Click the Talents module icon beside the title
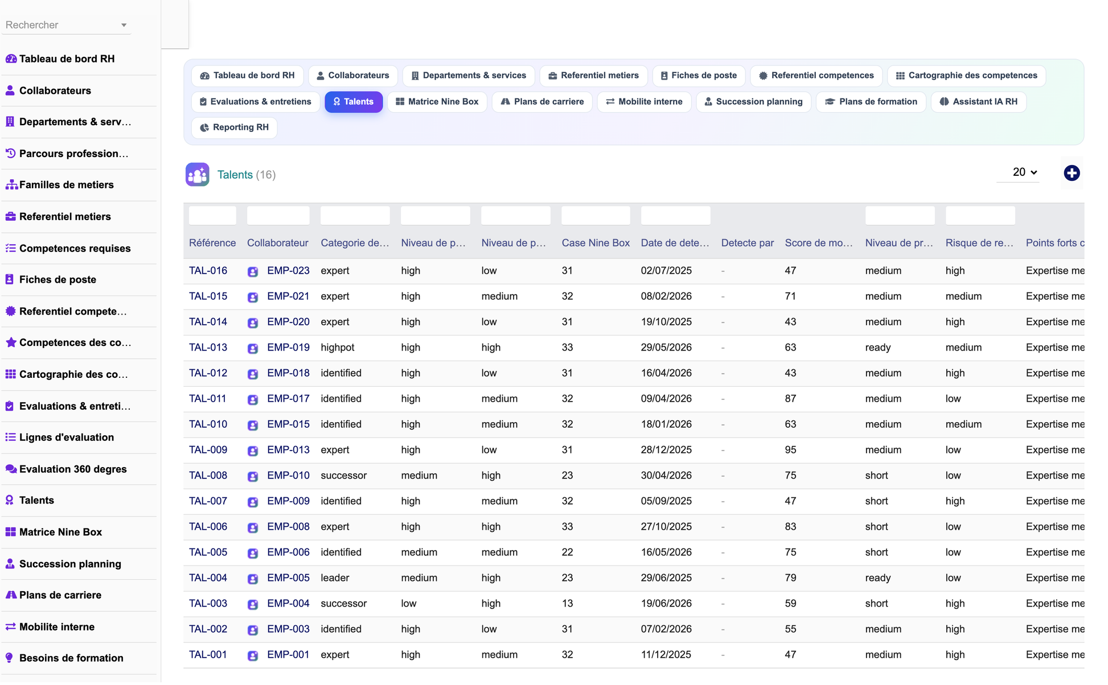The width and height of the screenshot is (1108, 685). click(197, 175)
